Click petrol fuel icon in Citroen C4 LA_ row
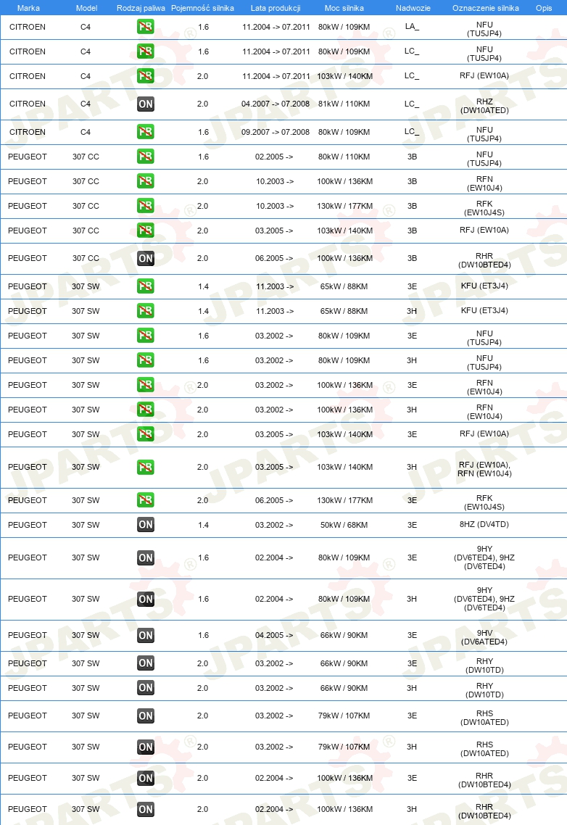Image resolution: width=567 pixels, height=825 pixels. tap(145, 27)
